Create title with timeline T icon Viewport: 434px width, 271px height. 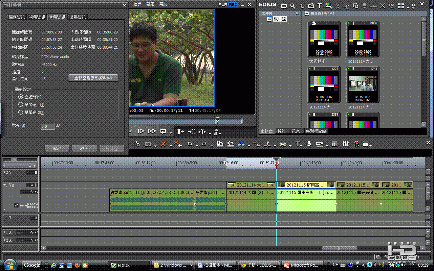[298, 144]
